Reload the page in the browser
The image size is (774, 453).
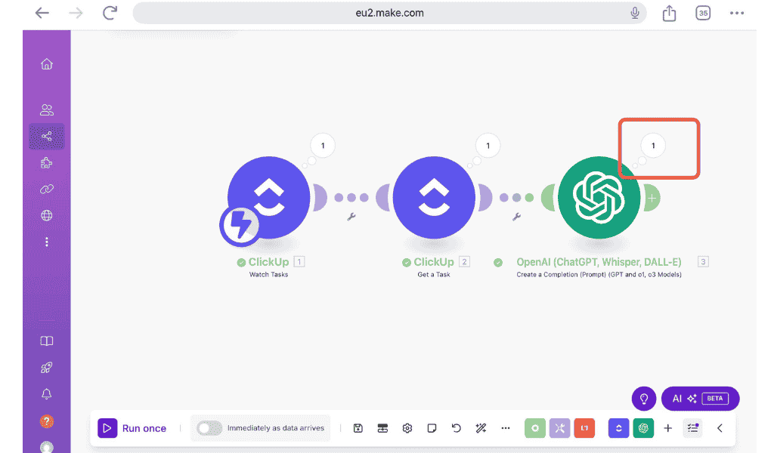[110, 13]
